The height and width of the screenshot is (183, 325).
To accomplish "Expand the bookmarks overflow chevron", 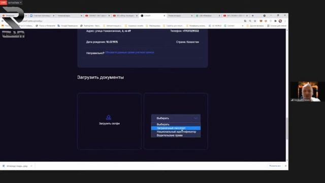I will pos(243,26).
